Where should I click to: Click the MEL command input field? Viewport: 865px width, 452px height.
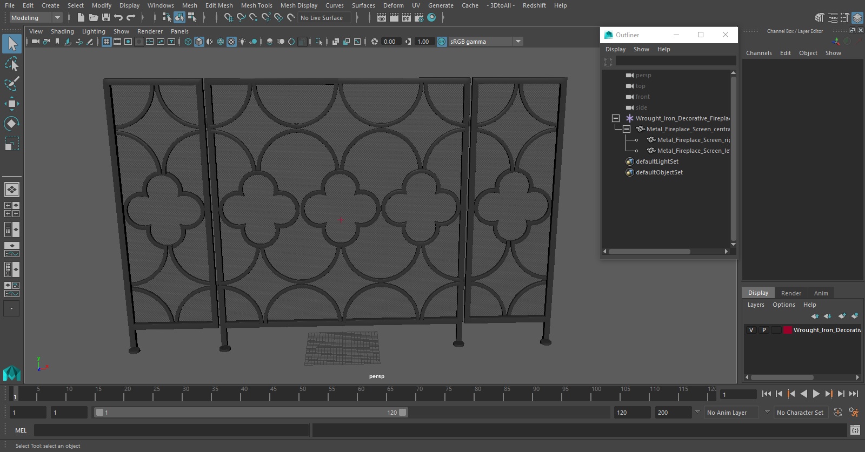coord(171,430)
